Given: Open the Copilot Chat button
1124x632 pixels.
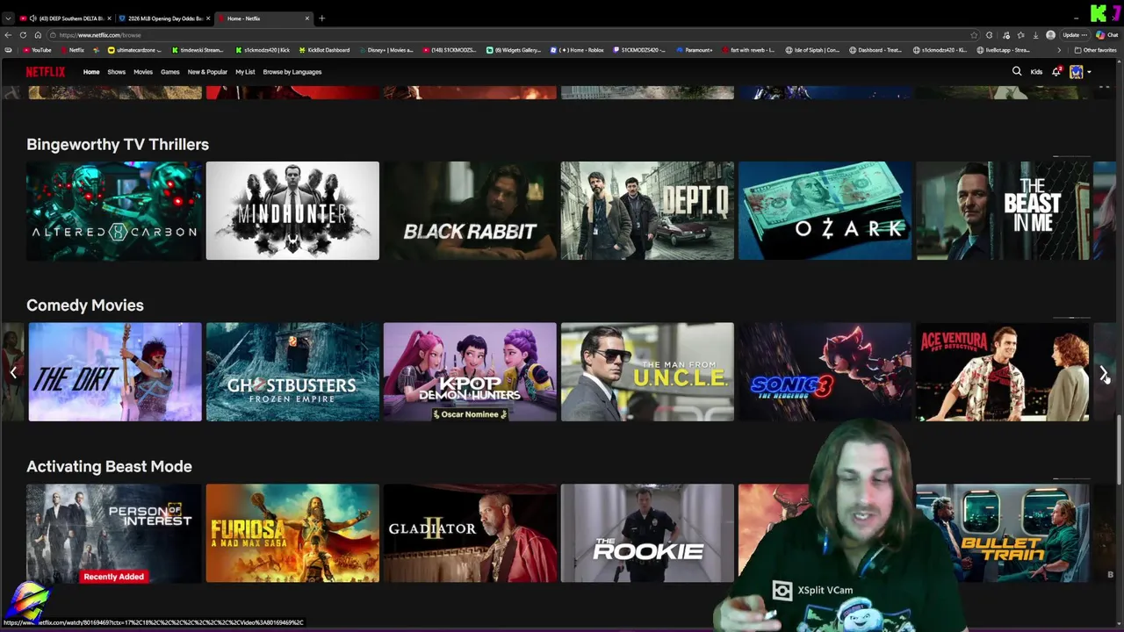Looking at the screenshot, I should (1106, 35).
